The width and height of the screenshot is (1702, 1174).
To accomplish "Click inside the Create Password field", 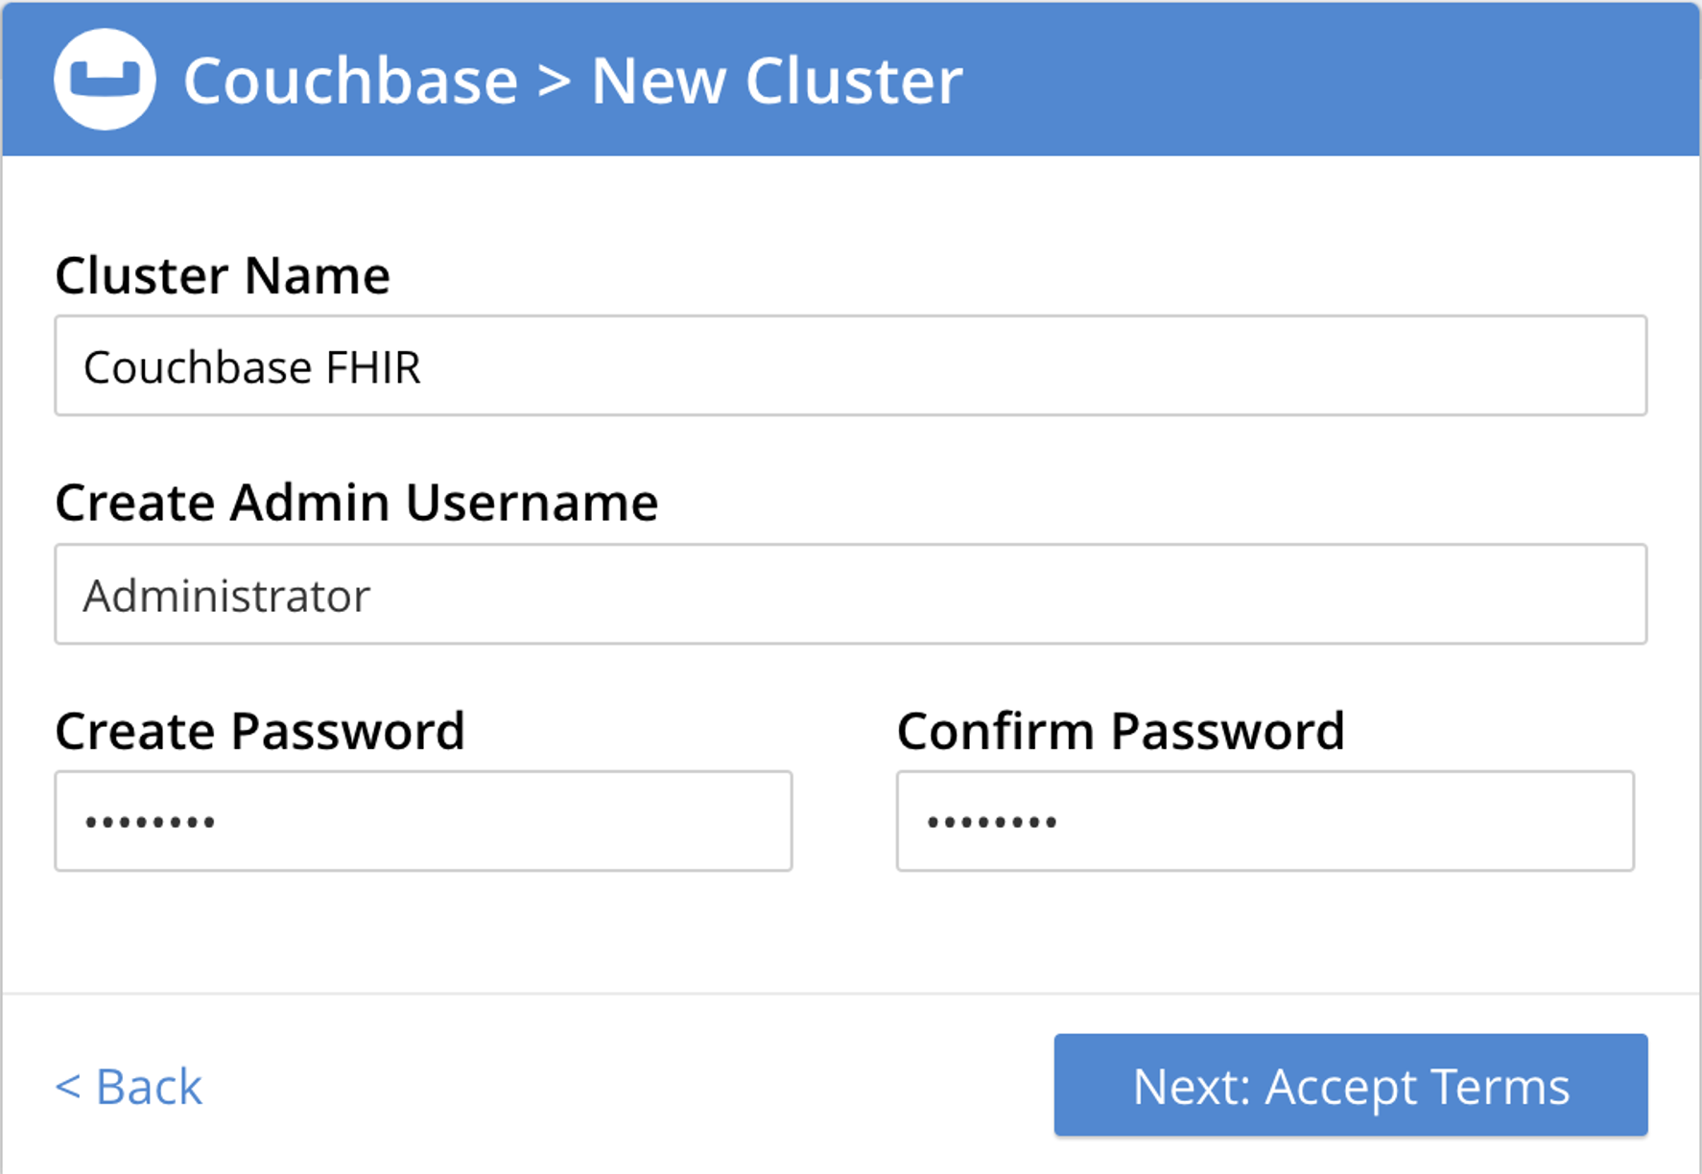I will pyautogui.click(x=422, y=822).
